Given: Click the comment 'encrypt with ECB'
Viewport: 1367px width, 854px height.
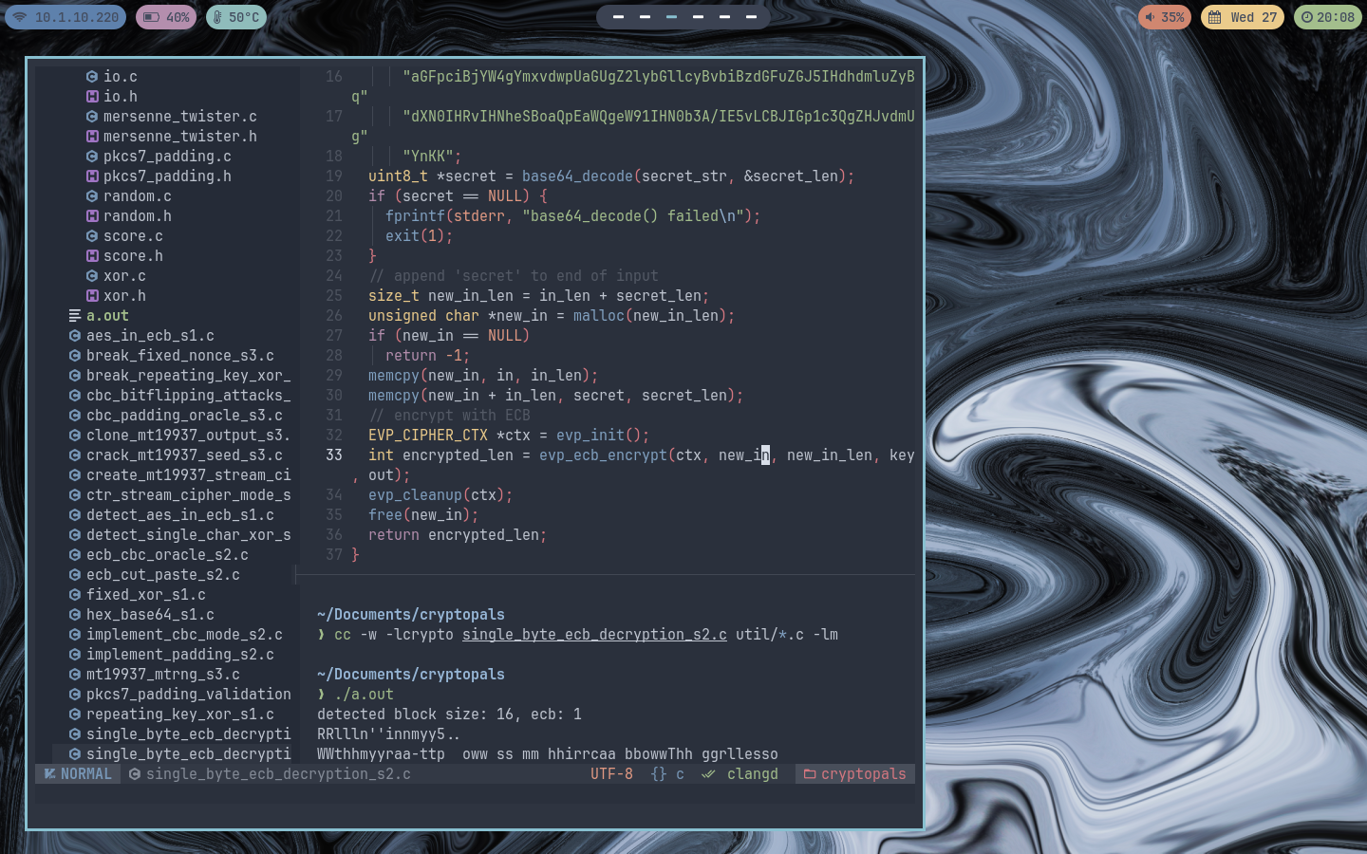Looking at the screenshot, I should 449,415.
